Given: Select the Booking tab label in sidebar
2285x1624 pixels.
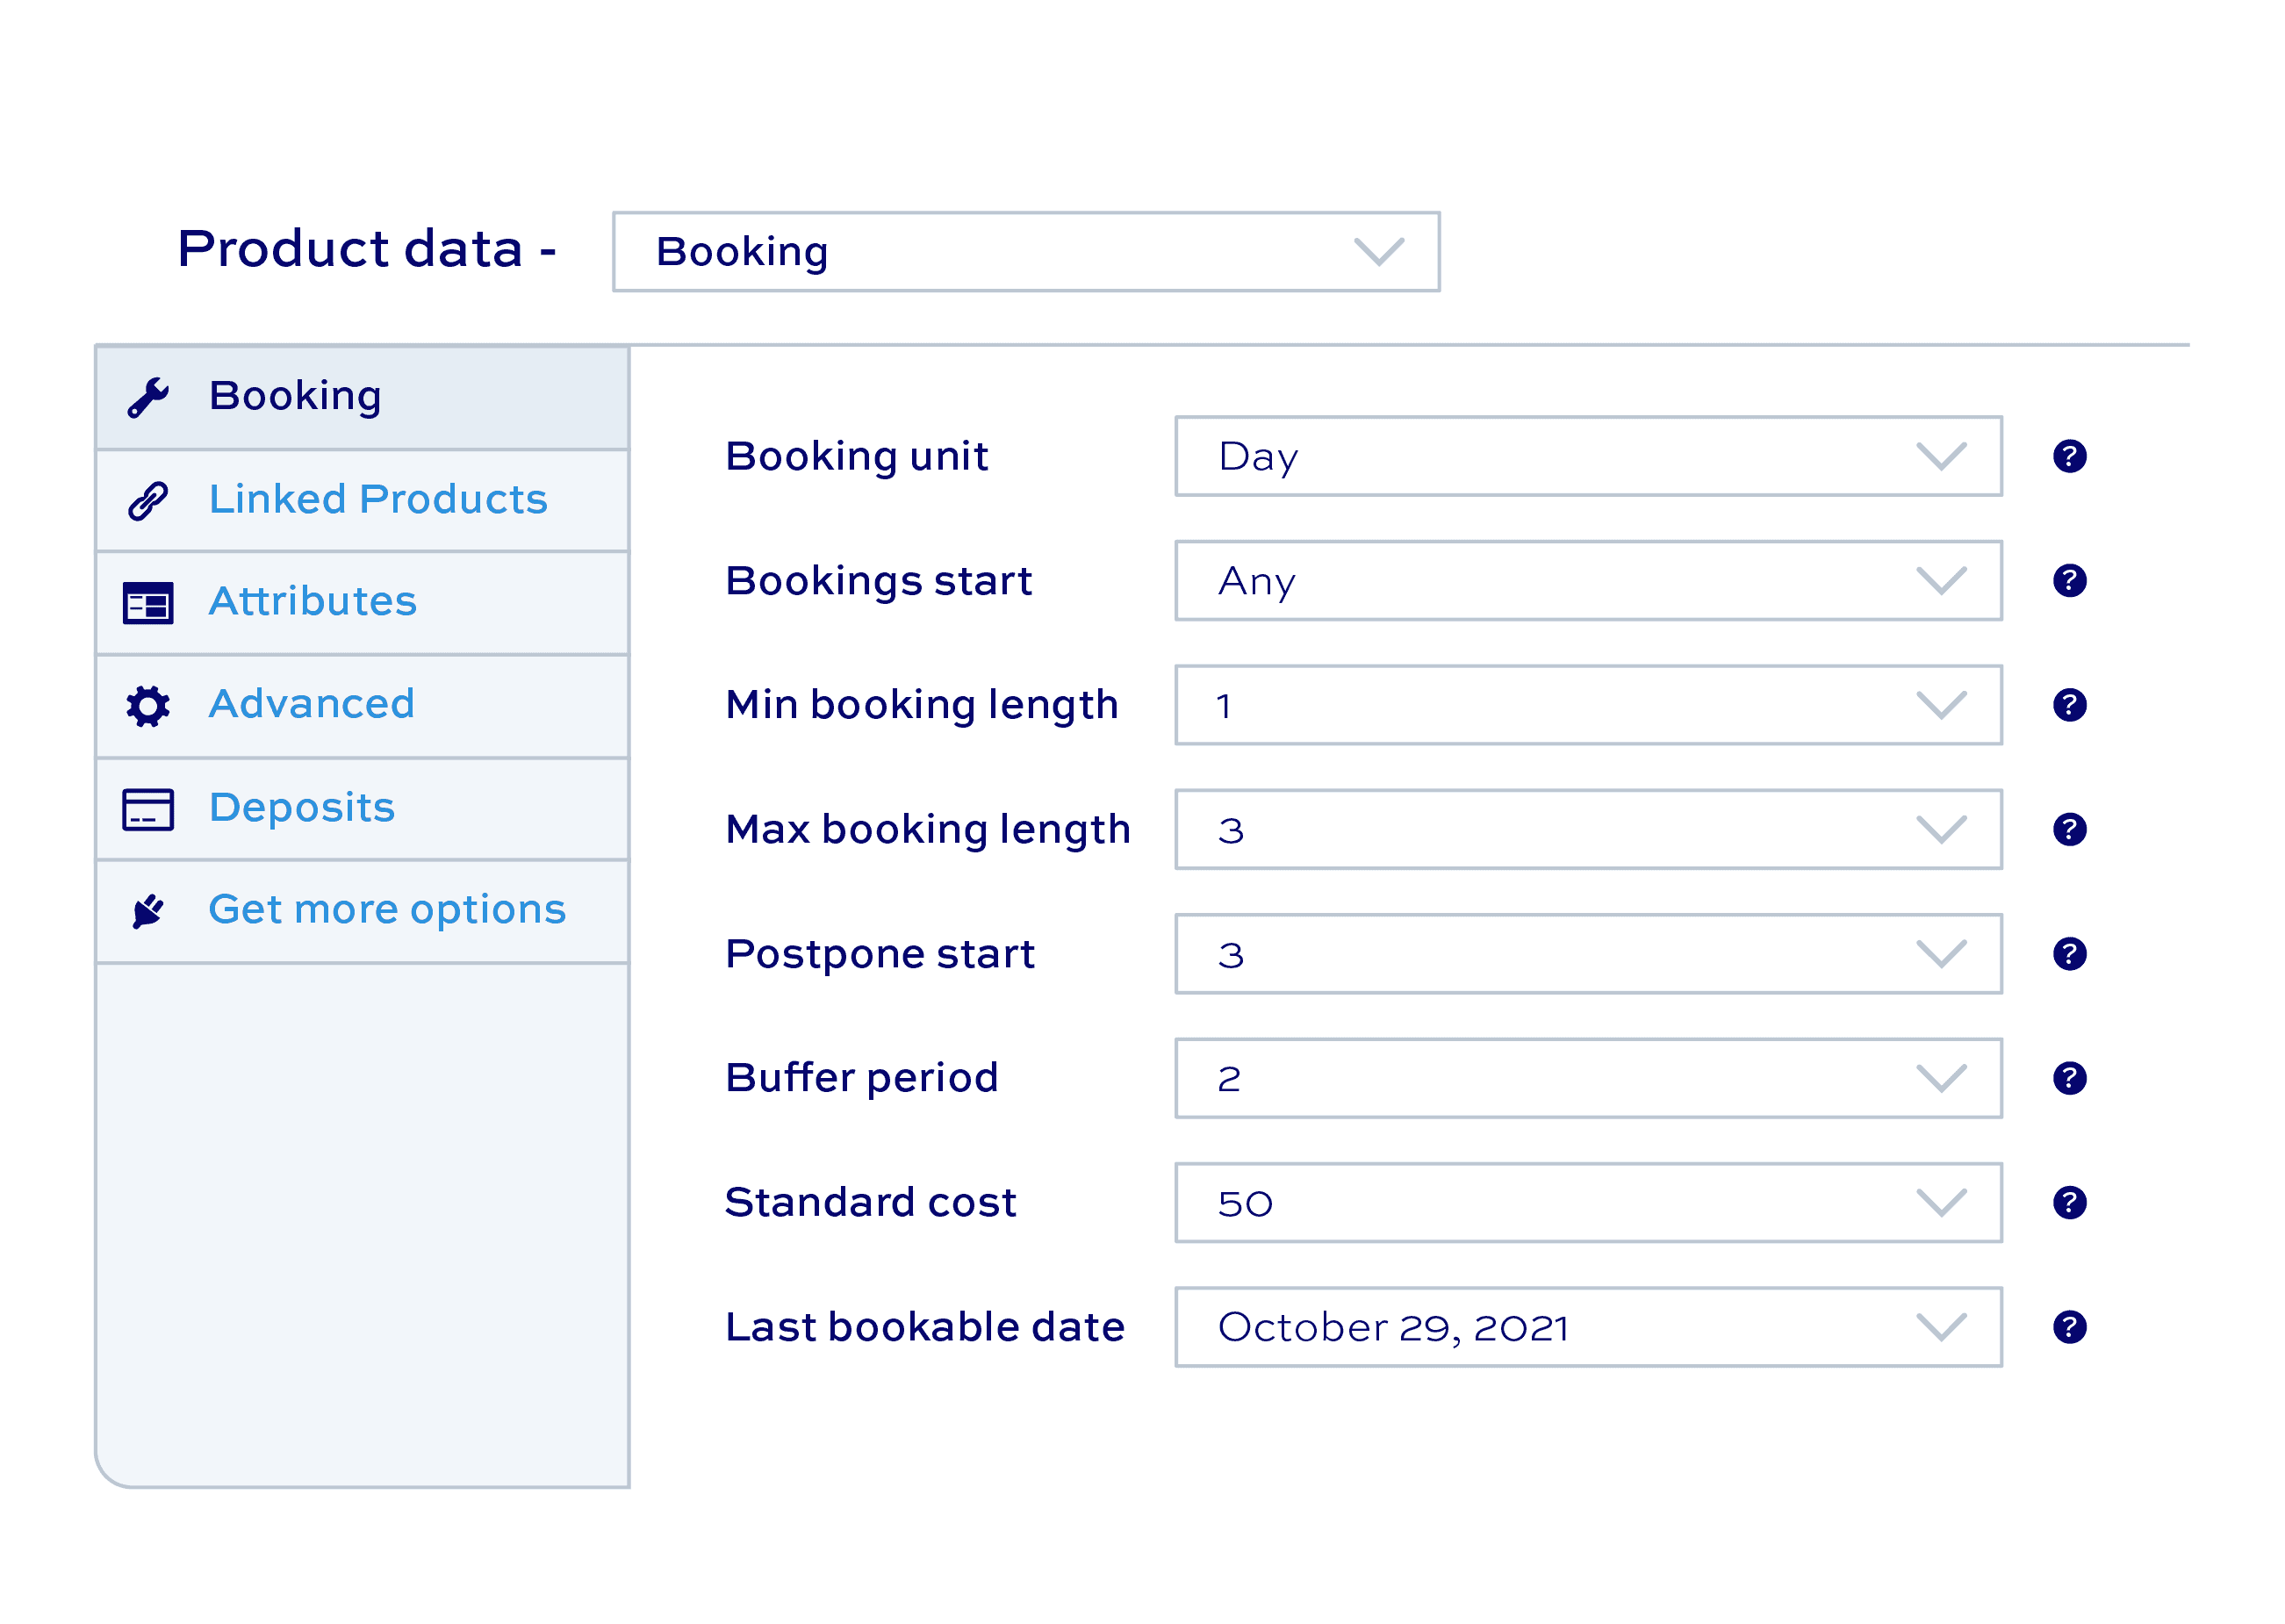Looking at the screenshot, I should [295, 397].
